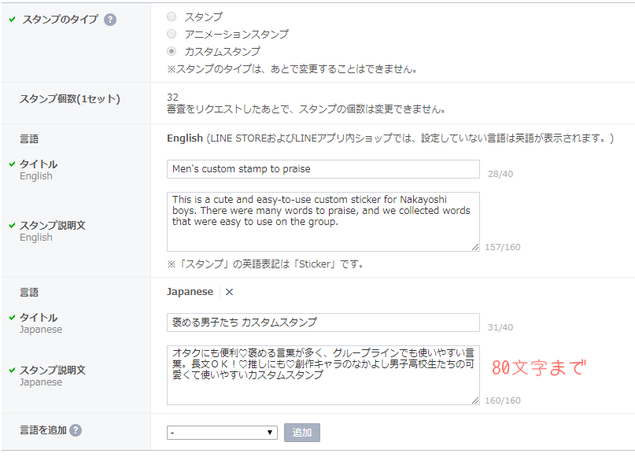The image size is (635, 461).
Task: Click the English title field "Men's custom stamp"
Action: [x=323, y=169]
